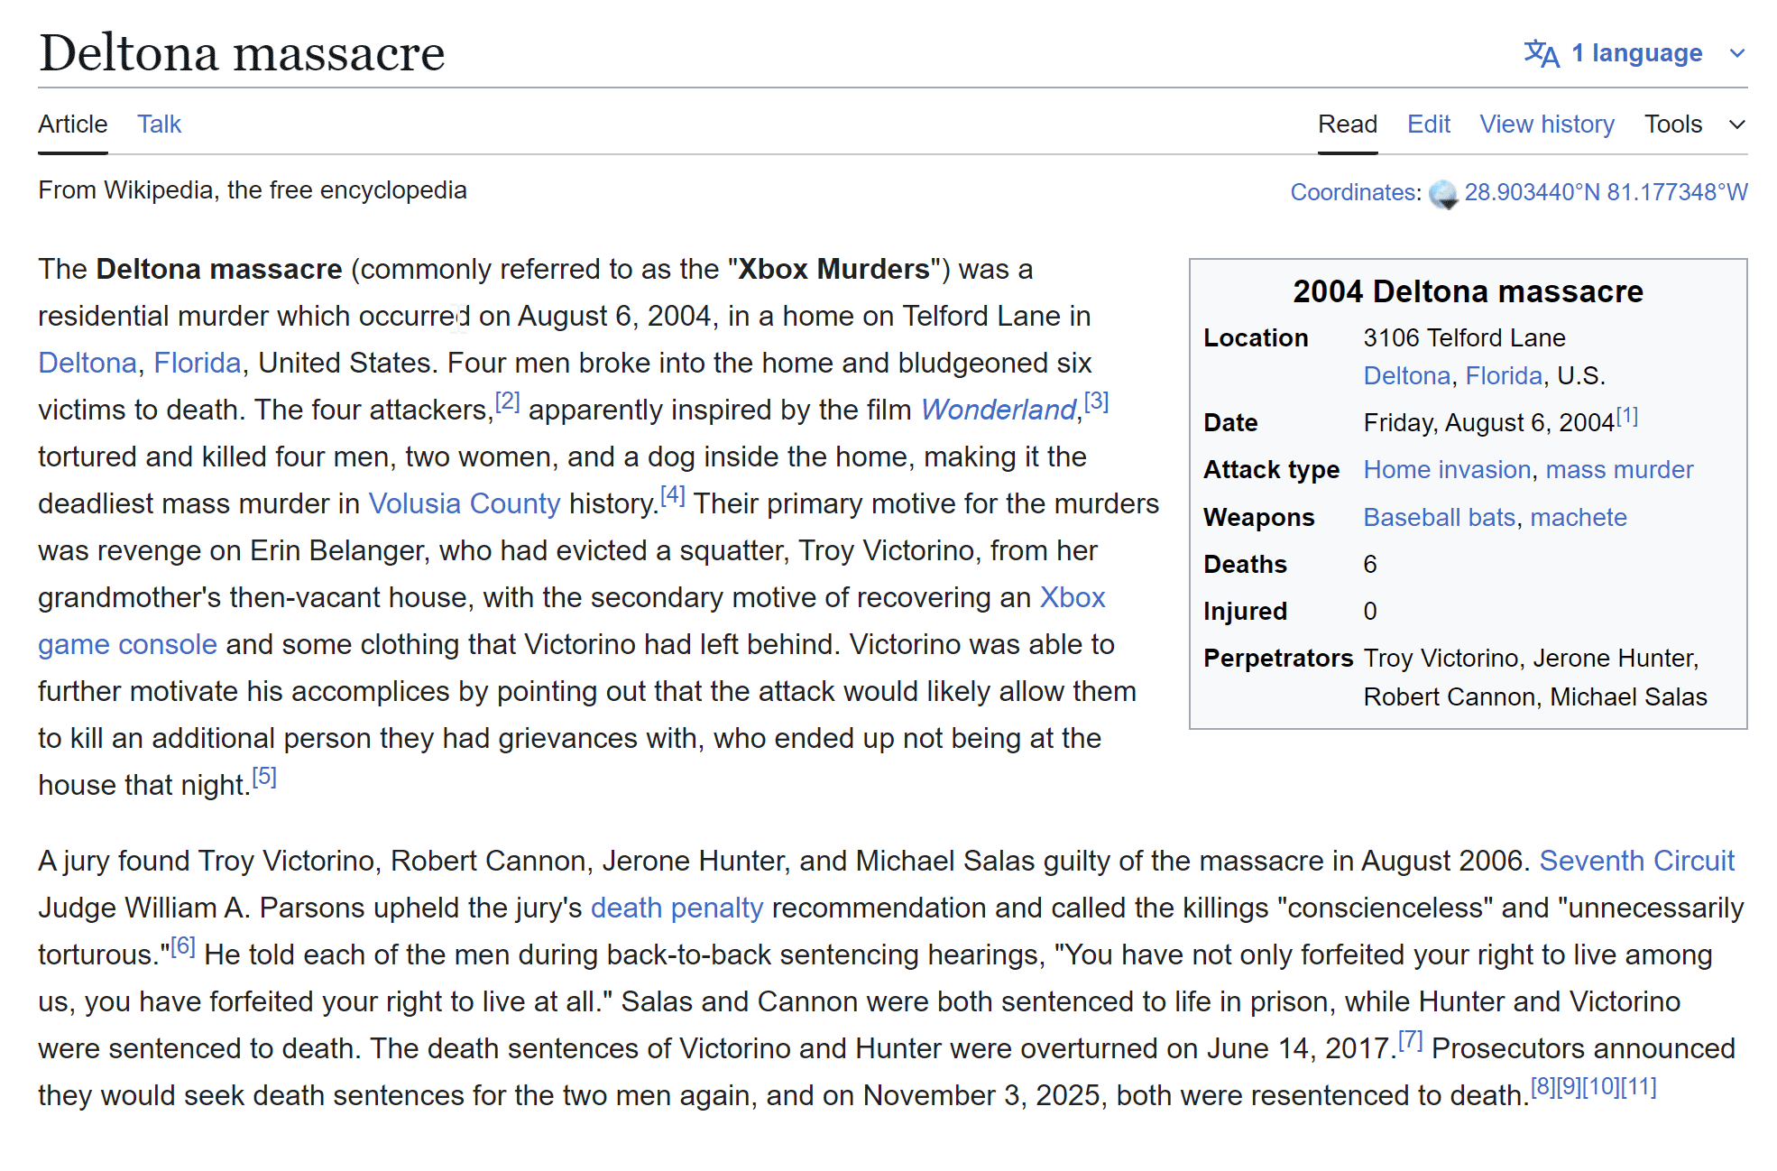The height and width of the screenshot is (1171, 1777).
Task: Select the Read tab
Action: tap(1347, 124)
